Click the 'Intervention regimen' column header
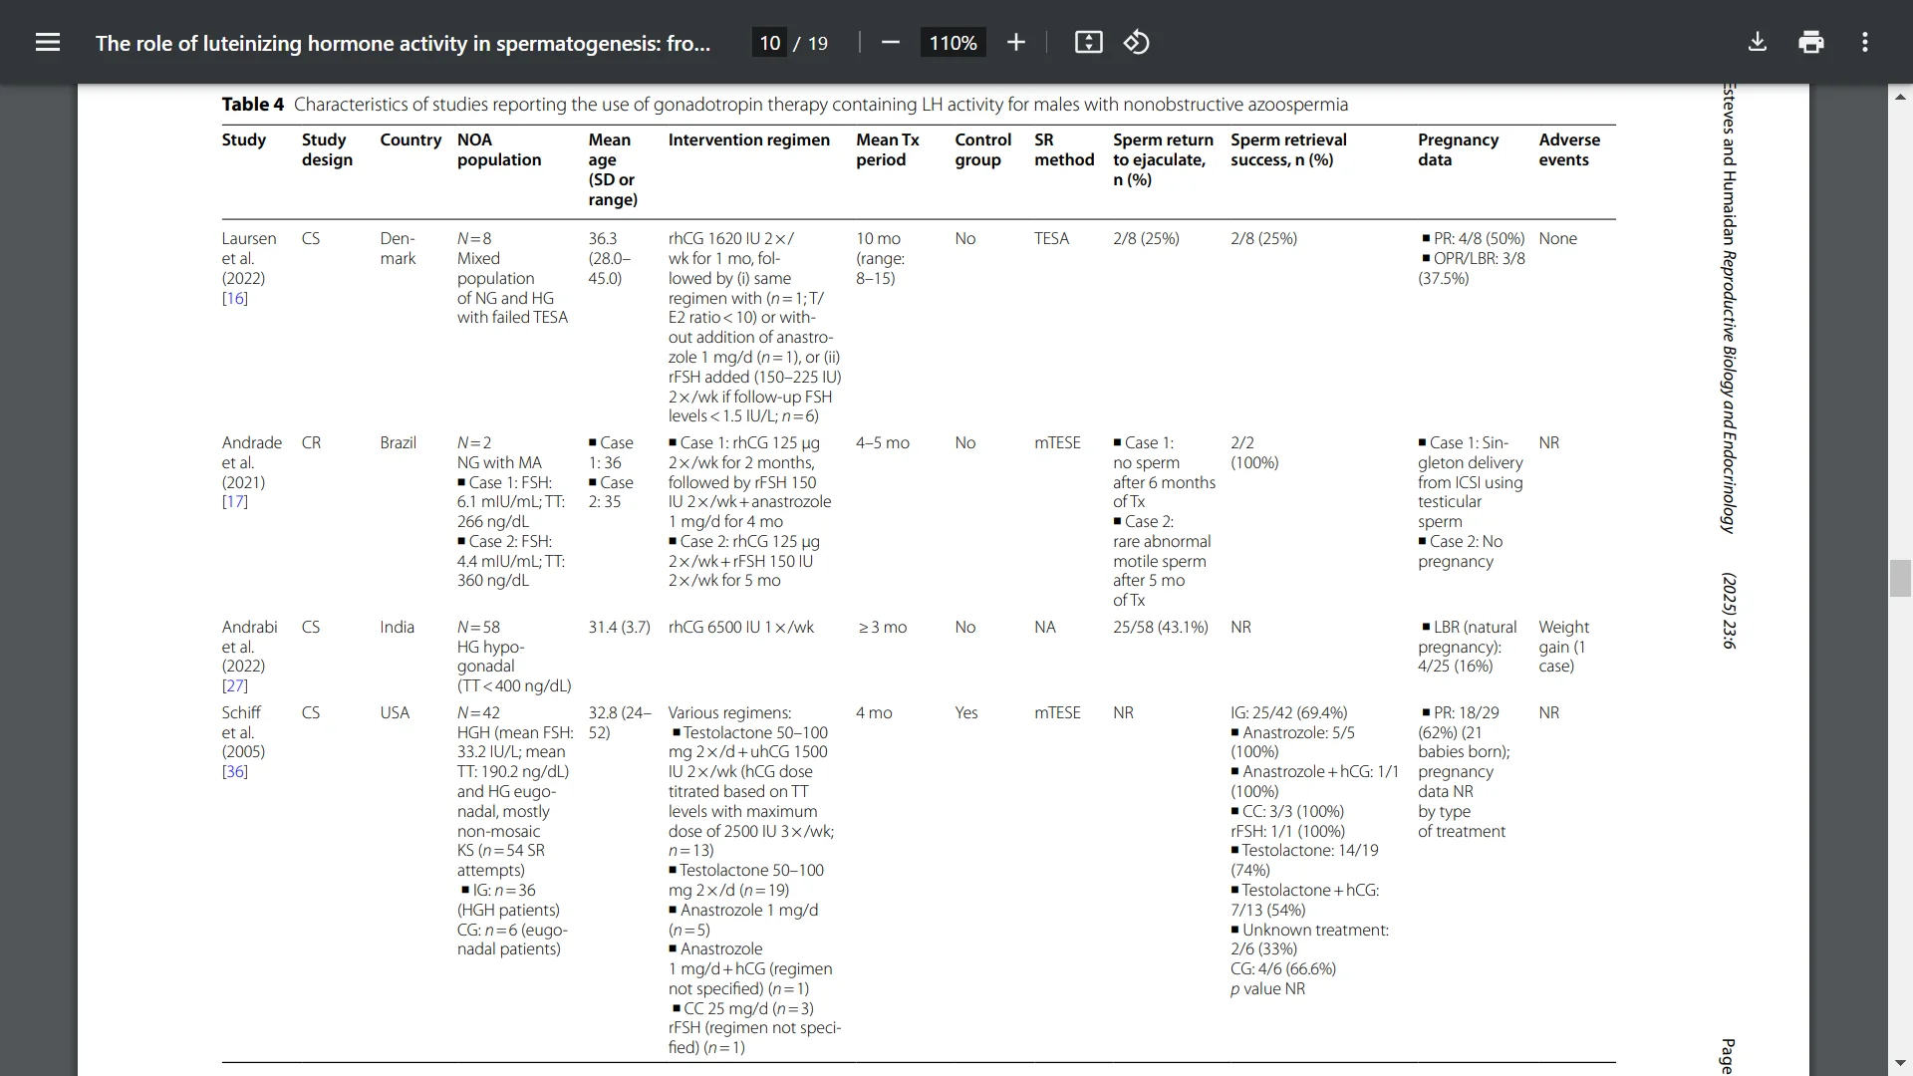 (x=749, y=139)
